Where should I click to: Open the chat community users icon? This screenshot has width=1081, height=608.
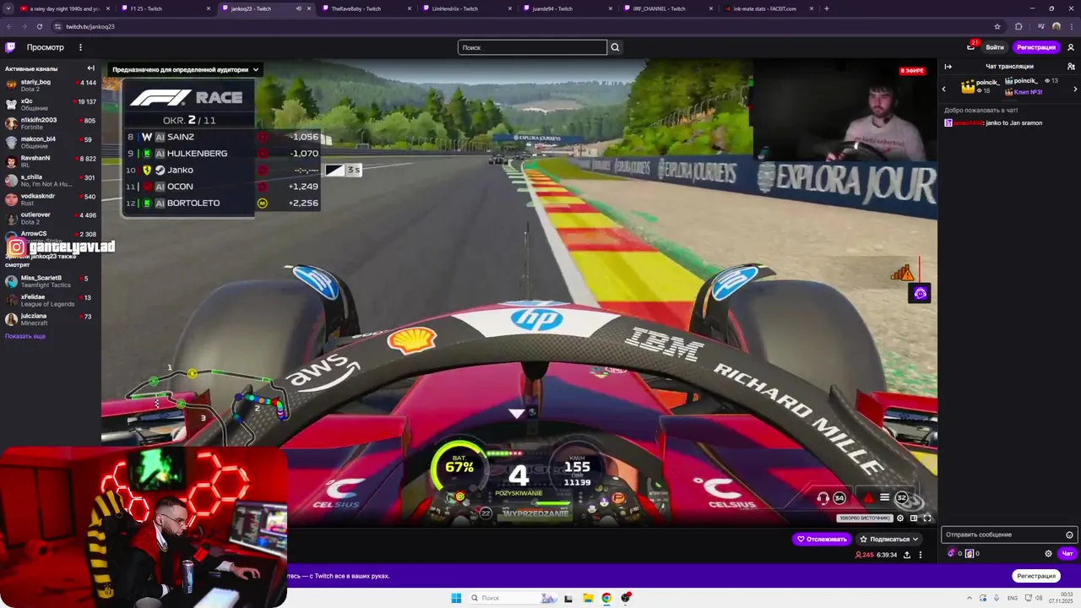[x=1071, y=67]
